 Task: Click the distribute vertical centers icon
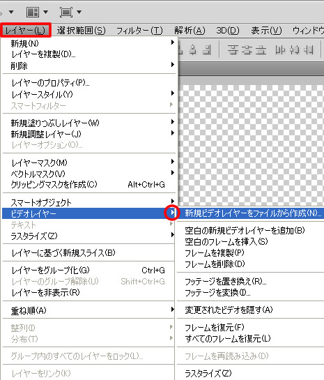coord(247,50)
